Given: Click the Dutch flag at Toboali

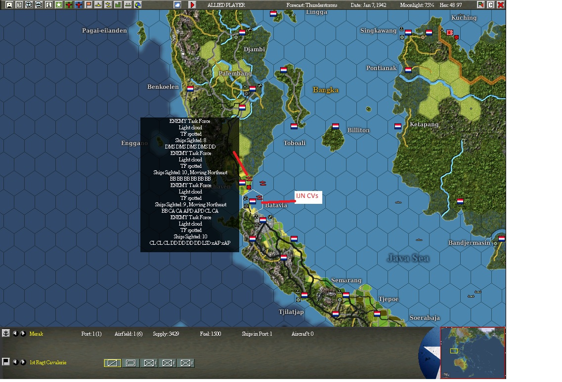Looking at the screenshot, I should pos(294,126).
